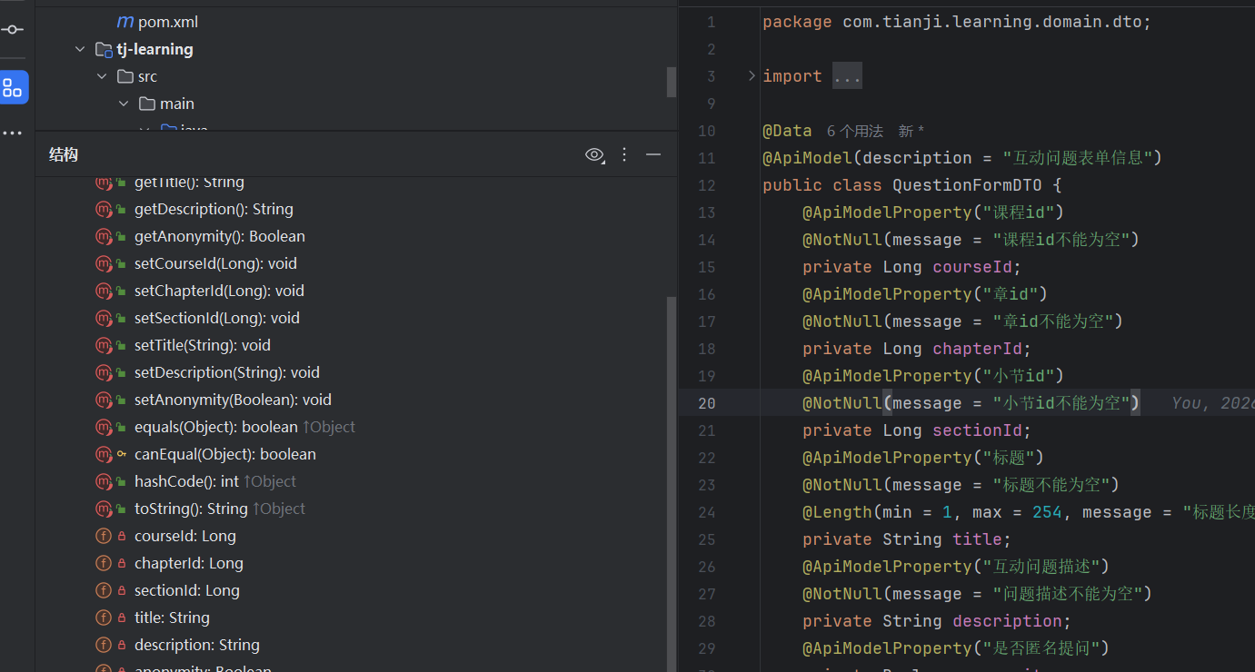Click field icon of title: String
Screen dimensions: 1255x672
click(103, 618)
